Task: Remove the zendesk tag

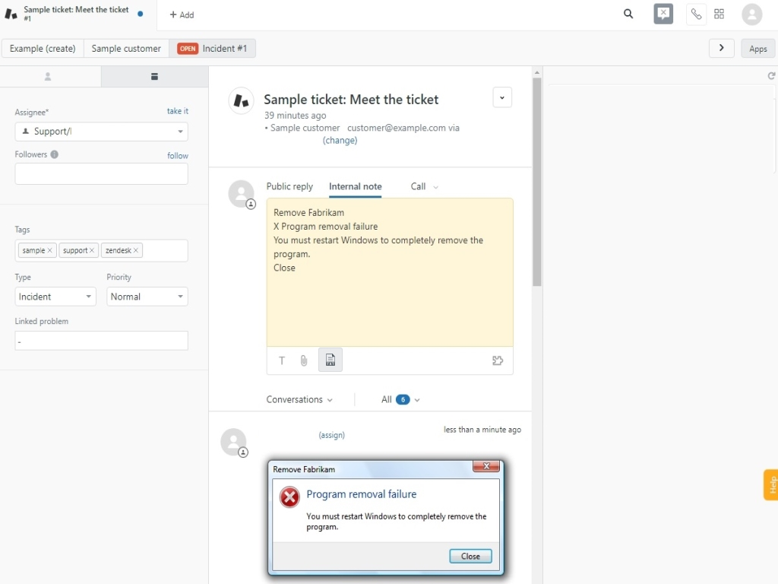Action: point(137,250)
